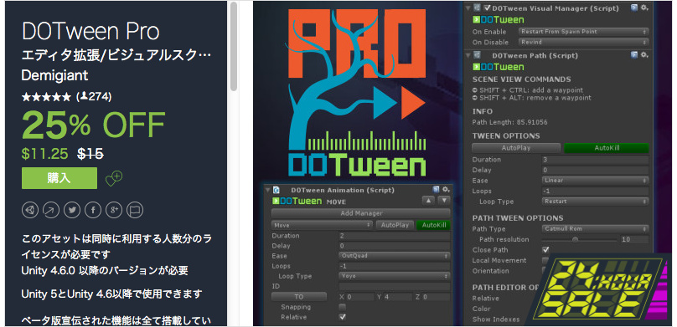Toggle green AutoKill under Tween Options
Screen dimensions: 677x327
[x=606, y=148]
